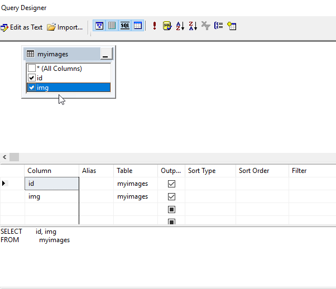Run the query with the red exclamation icon
The height and width of the screenshot is (289, 336).
click(155, 26)
